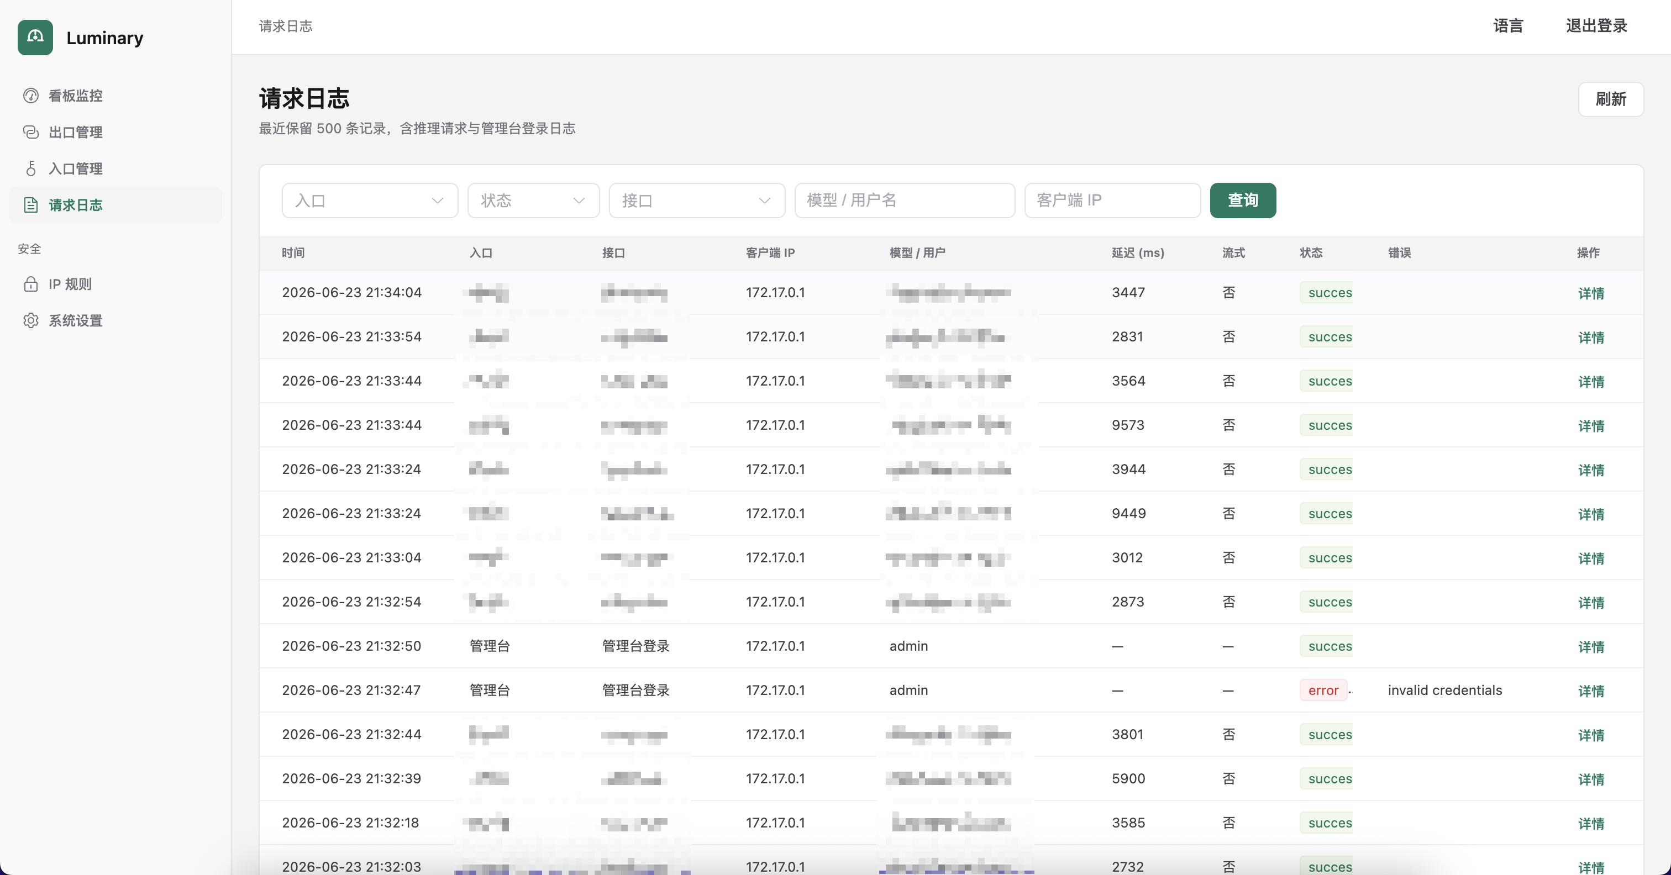Click the Luminary logo icon
1671x875 pixels.
coord(35,37)
